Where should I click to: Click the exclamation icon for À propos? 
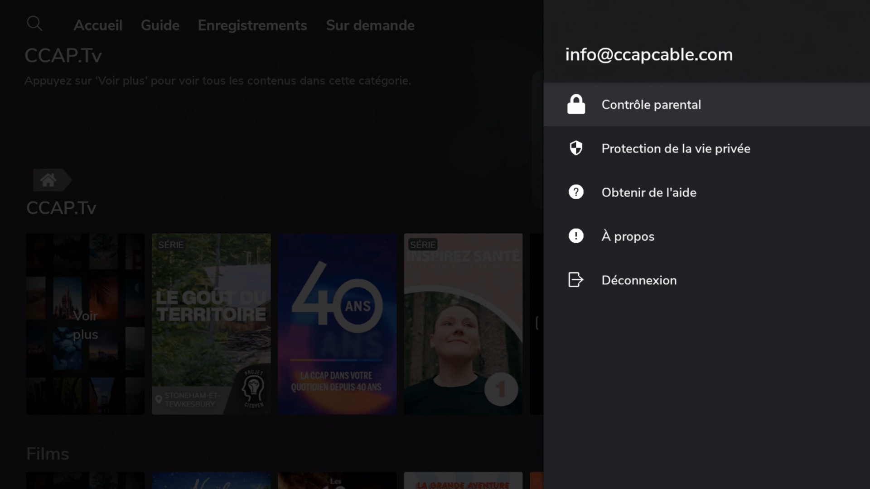pyautogui.click(x=576, y=236)
